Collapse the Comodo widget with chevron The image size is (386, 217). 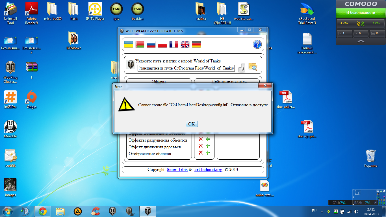361,41
